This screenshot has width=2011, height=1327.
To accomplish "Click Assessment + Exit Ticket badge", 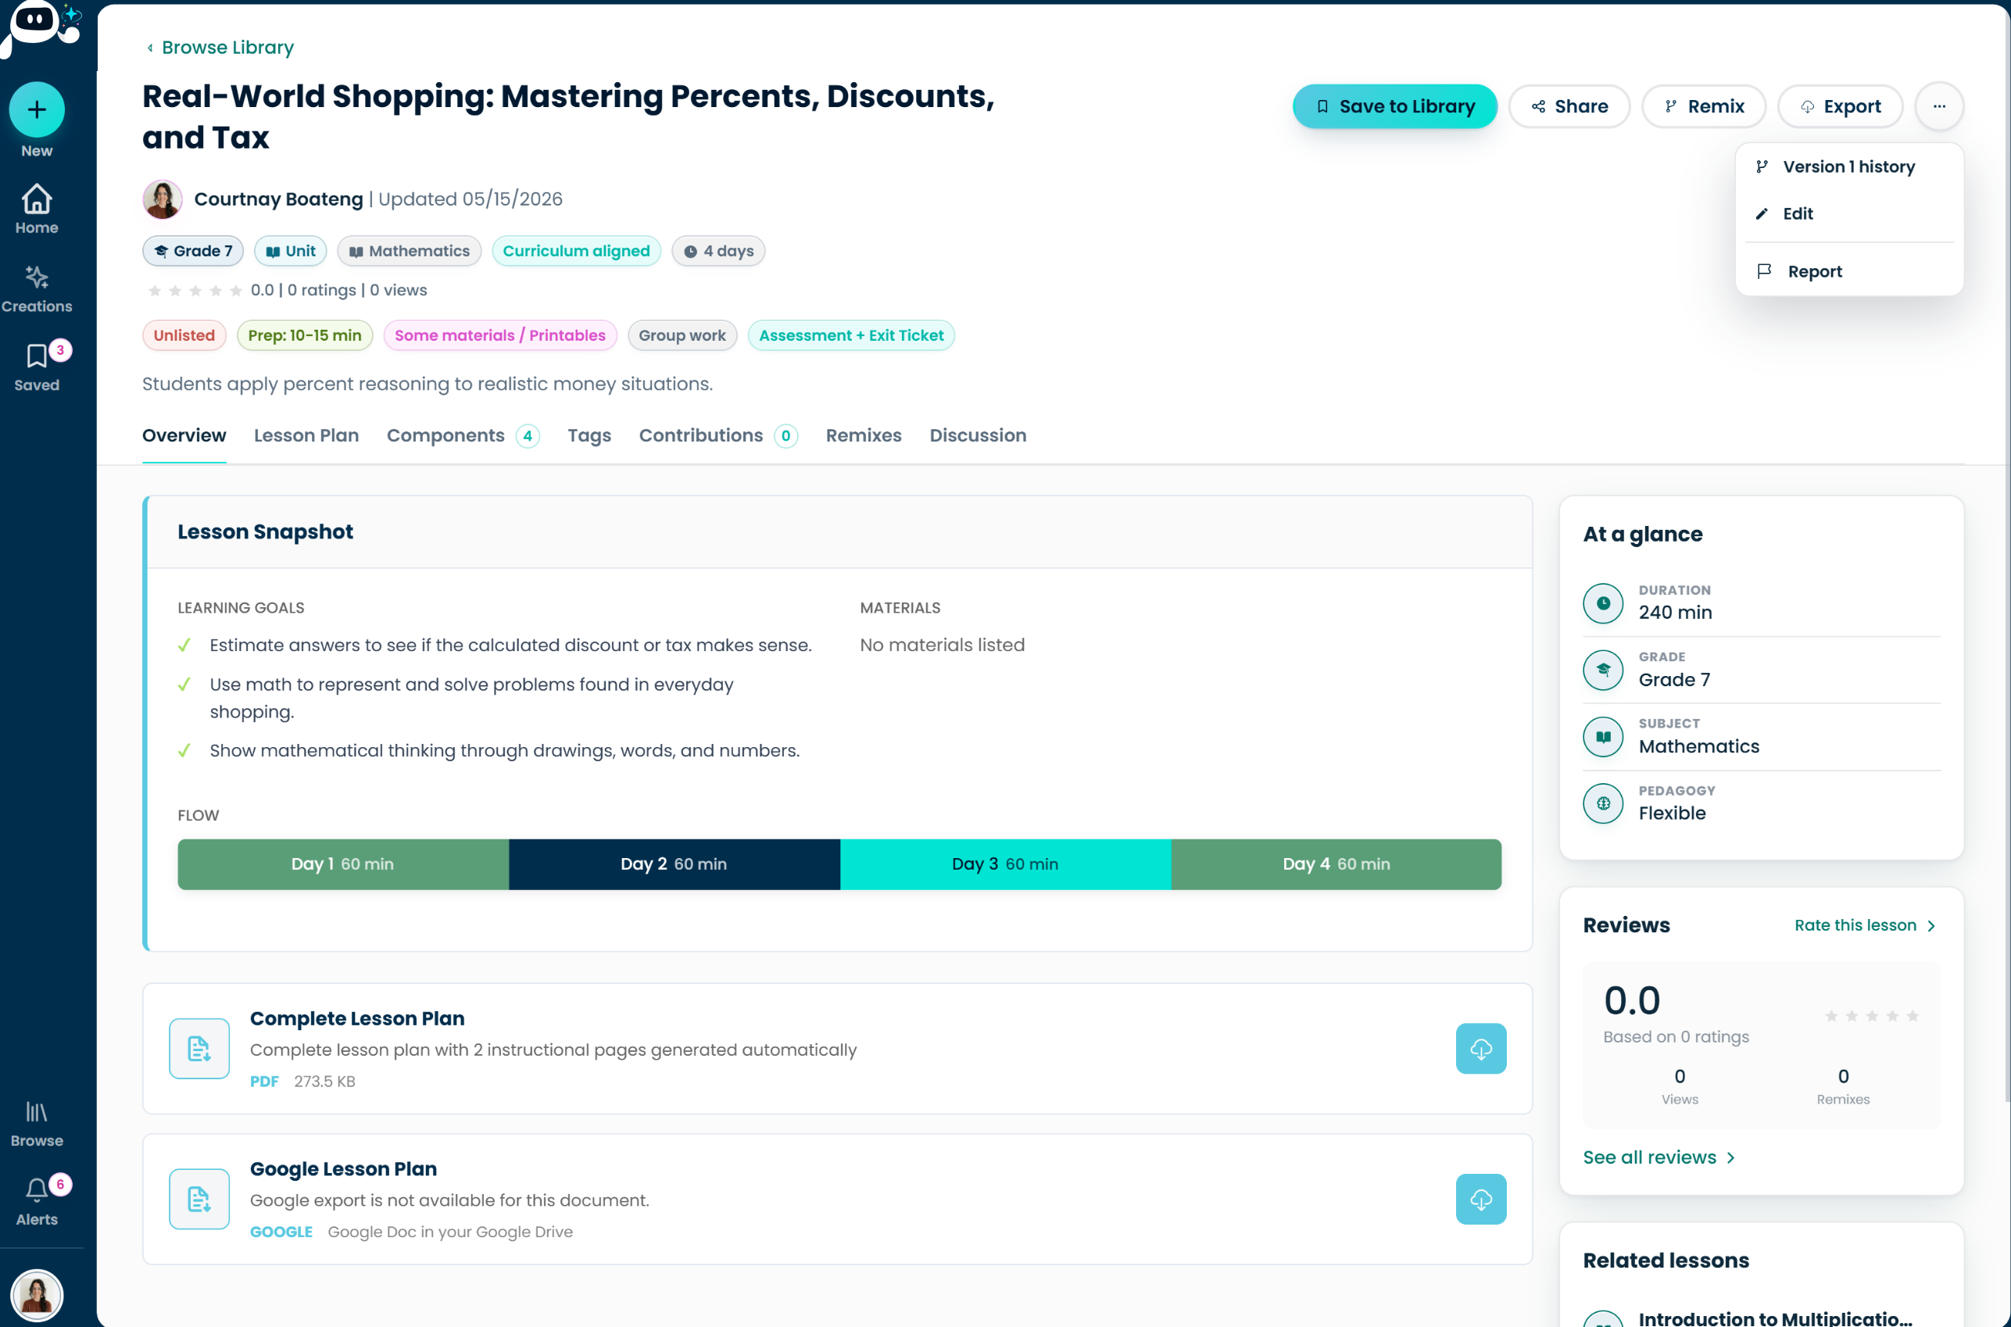I will [850, 335].
